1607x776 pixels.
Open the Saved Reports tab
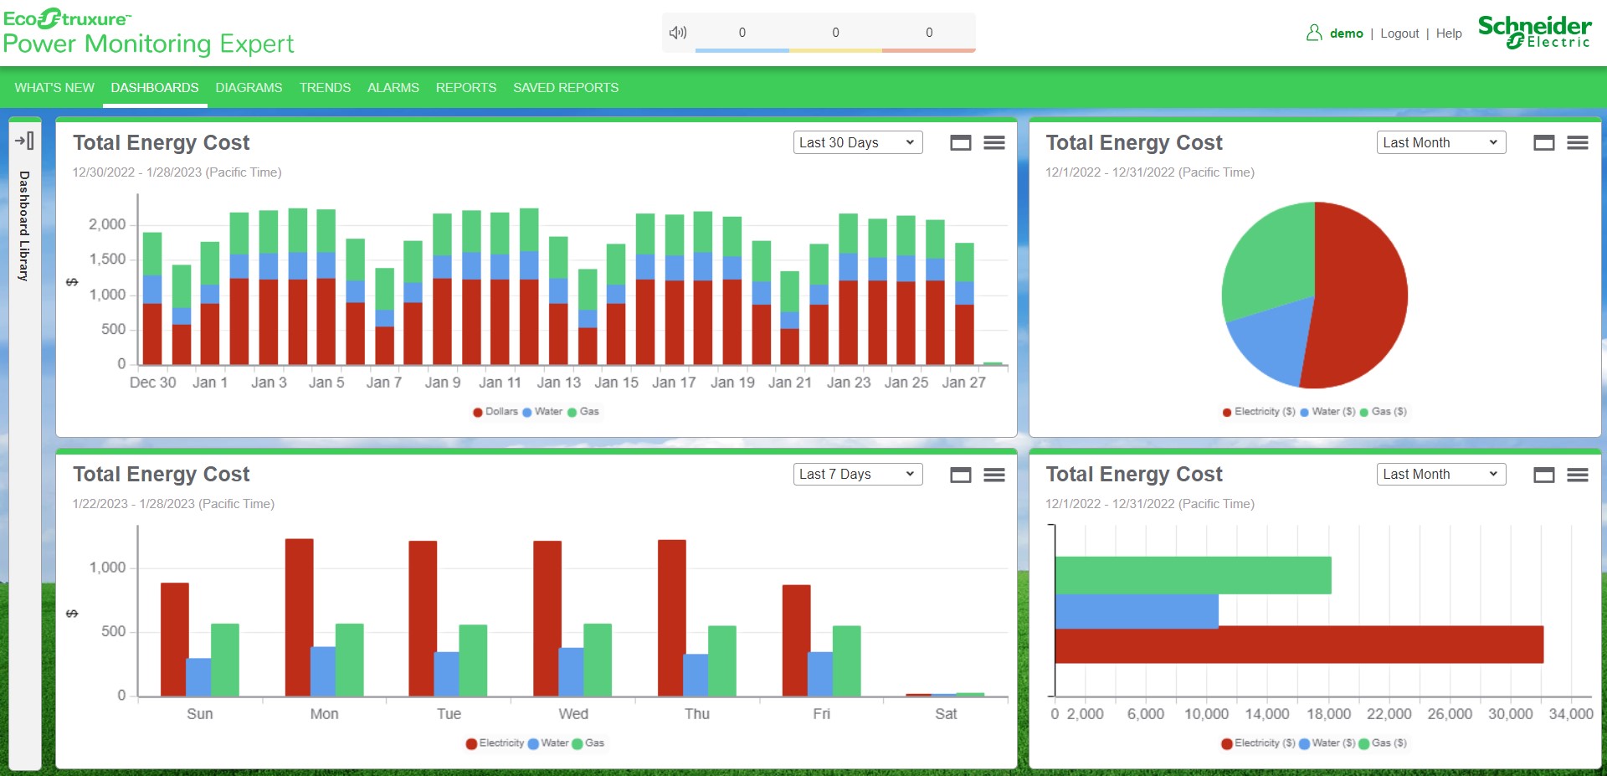pyautogui.click(x=566, y=88)
